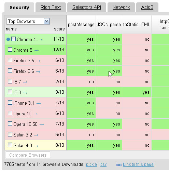
Task: Click the name column label
Action: pos(11,29)
